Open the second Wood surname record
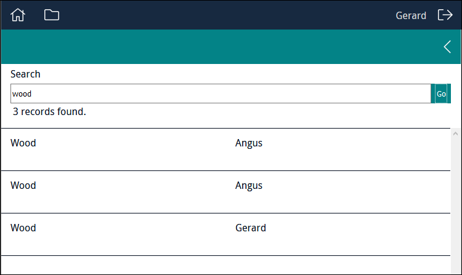The width and height of the screenshot is (462, 275). pos(23,186)
